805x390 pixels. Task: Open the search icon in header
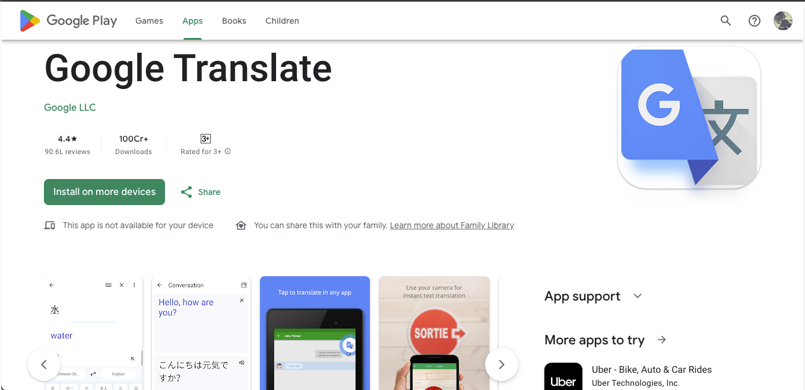pyautogui.click(x=725, y=21)
